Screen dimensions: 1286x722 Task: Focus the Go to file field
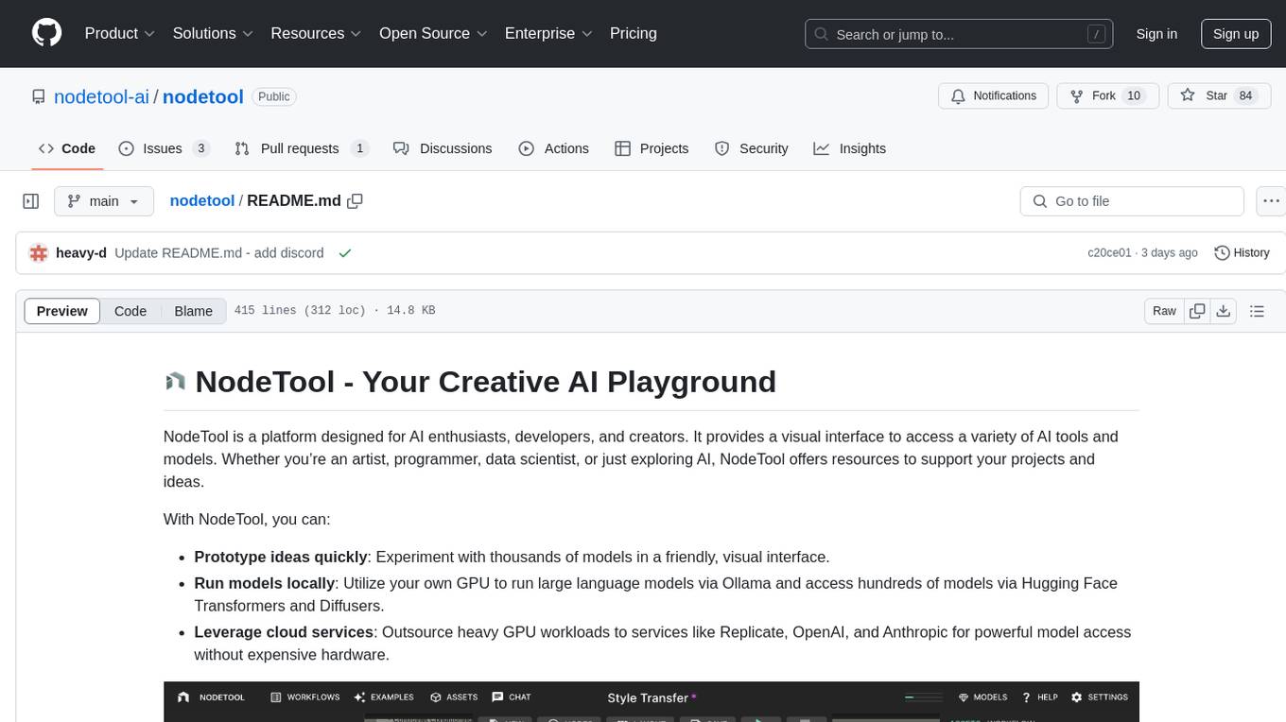(1132, 201)
